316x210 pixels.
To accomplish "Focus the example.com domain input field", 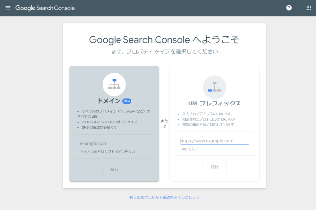I will tap(114, 143).
